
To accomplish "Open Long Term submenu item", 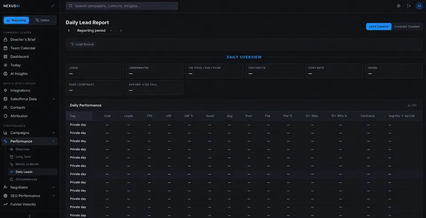I will coord(32,157).
